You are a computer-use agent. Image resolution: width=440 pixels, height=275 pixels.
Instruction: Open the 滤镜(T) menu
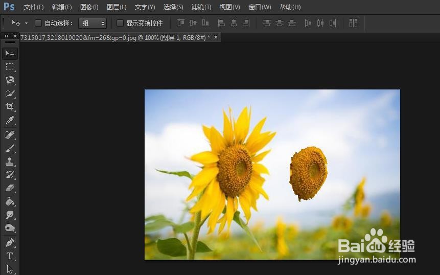[201, 7]
